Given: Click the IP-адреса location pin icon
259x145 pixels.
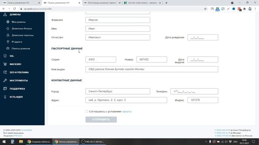Looking at the screenshot, I should (x=8, y=42).
